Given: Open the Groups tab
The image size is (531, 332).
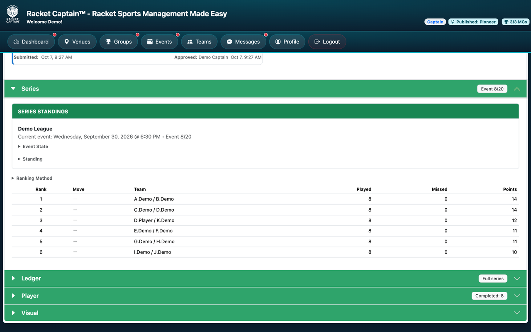Looking at the screenshot, I should click(119, 41).
